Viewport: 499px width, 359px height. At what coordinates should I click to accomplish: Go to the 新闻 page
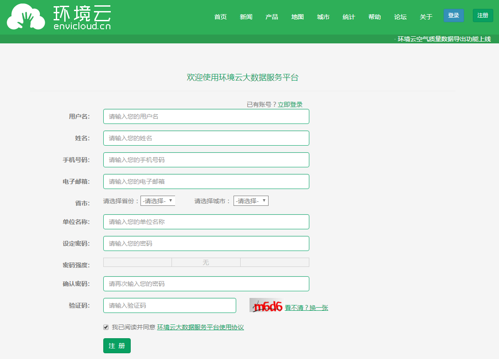coord(246,17)
